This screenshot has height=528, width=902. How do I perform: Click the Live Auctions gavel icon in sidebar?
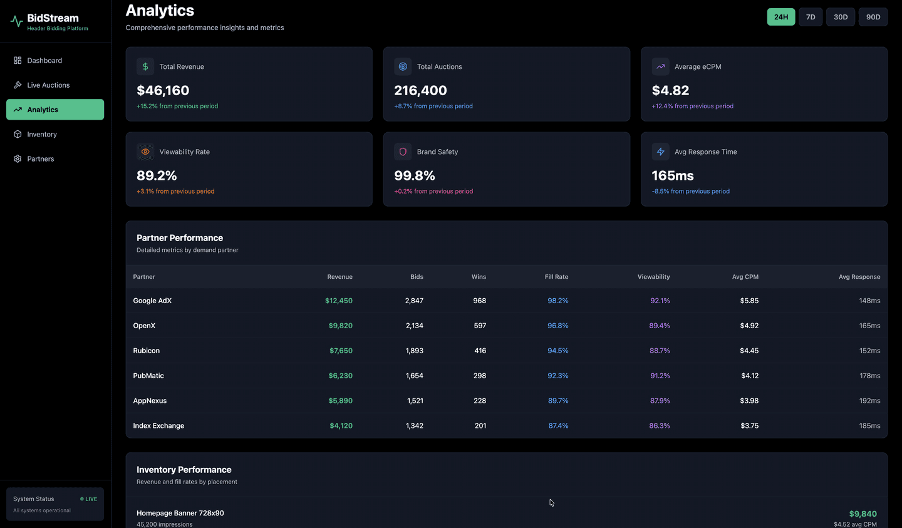click(18, 85)
